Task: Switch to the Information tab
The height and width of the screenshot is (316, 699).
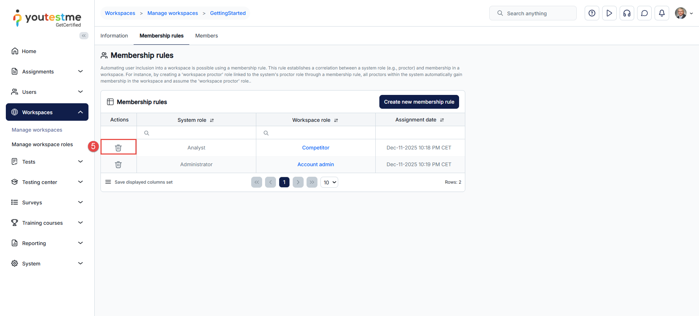Action: coord(114,36)
